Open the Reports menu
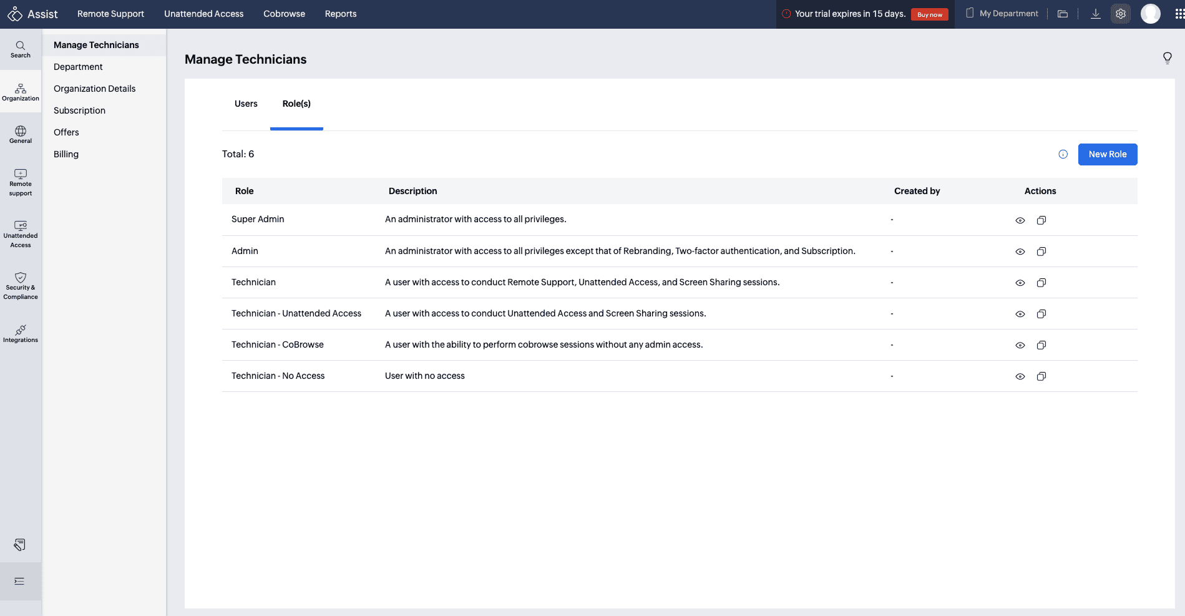 (x=341, y=14)
